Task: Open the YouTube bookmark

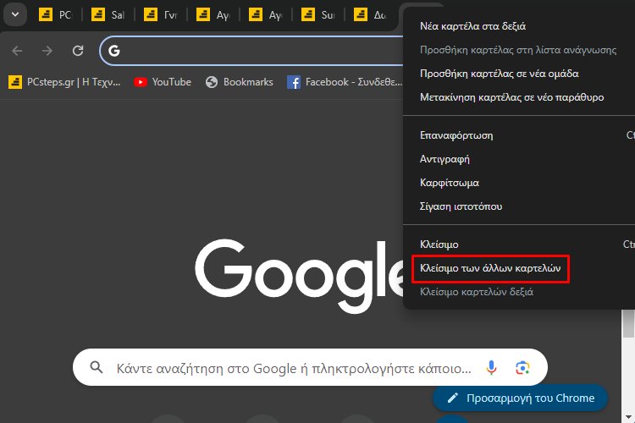Action: coord(163,82)
